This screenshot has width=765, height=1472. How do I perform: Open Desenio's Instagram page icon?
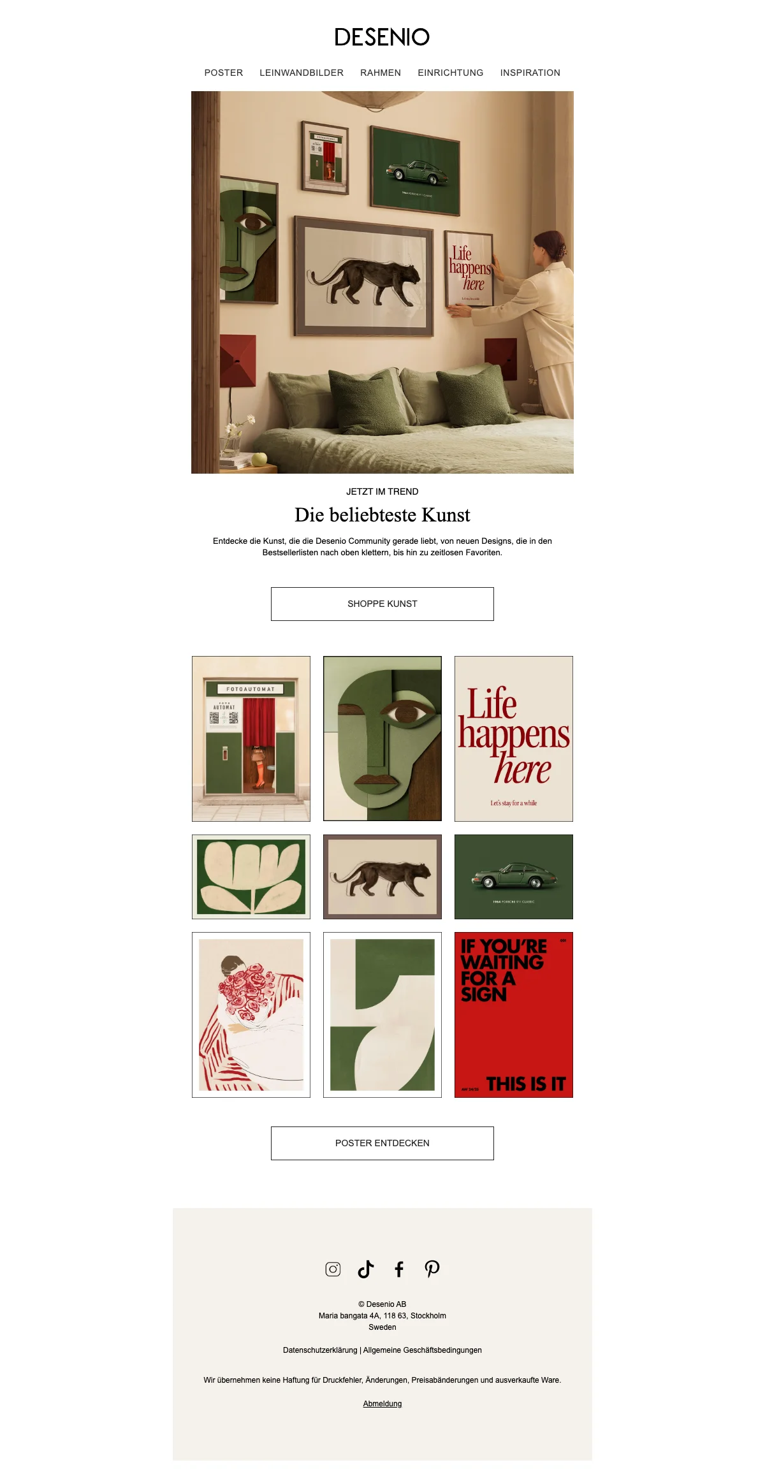(333, 1269)
